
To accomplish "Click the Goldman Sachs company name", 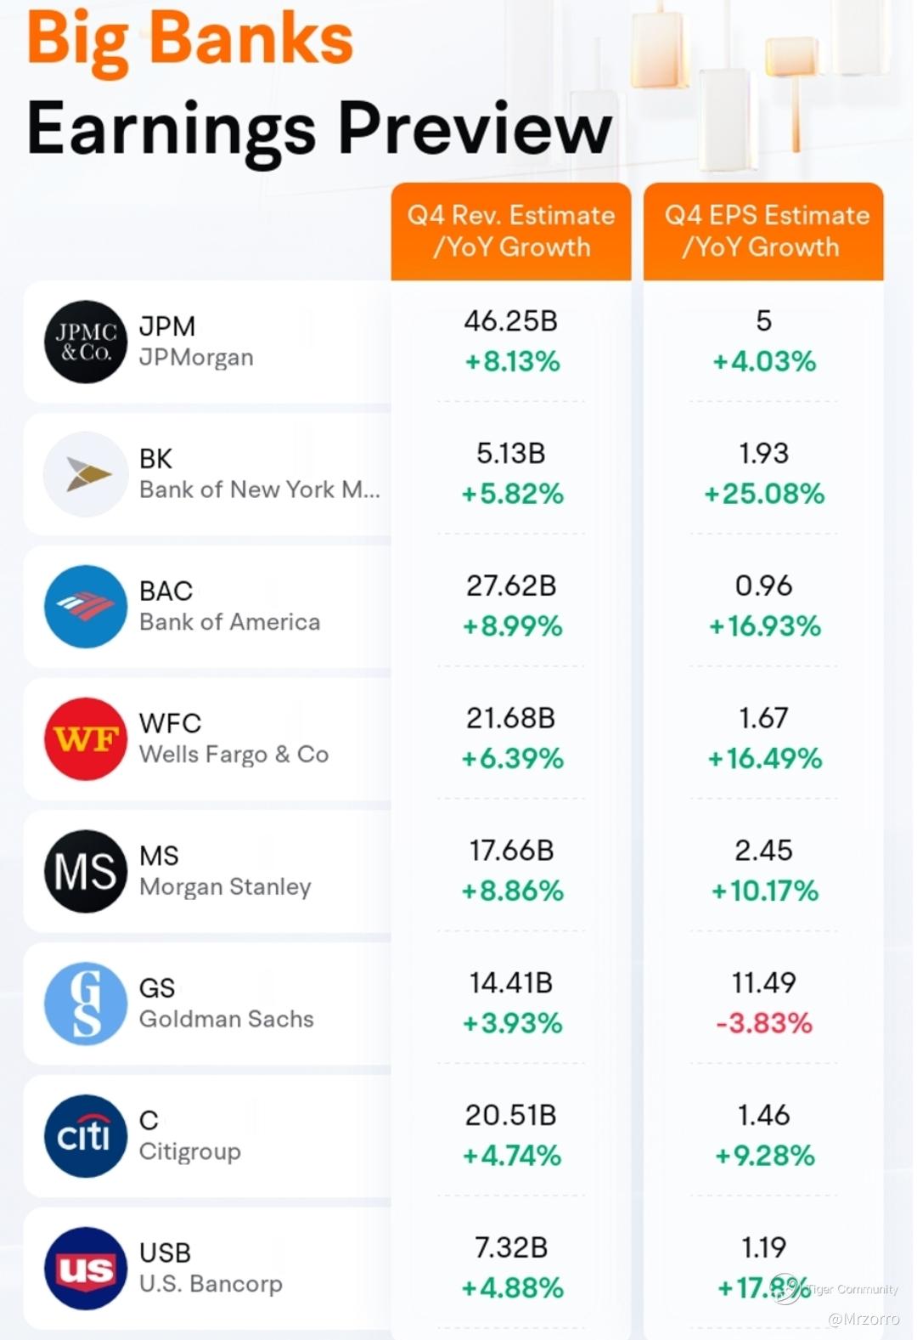I will (x=227, y=1019).
